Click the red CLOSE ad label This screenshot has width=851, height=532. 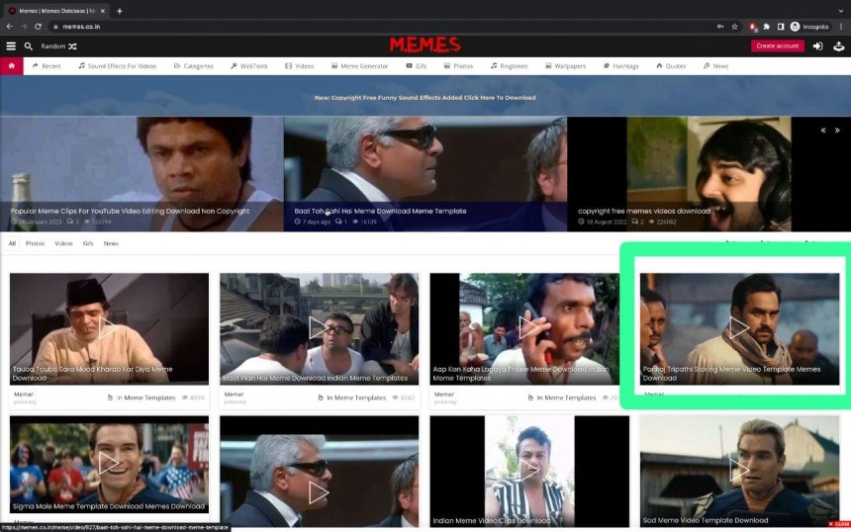(839, 524)
